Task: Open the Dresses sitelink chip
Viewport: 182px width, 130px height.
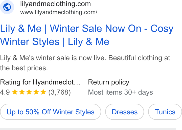Action: coord(125,112)
